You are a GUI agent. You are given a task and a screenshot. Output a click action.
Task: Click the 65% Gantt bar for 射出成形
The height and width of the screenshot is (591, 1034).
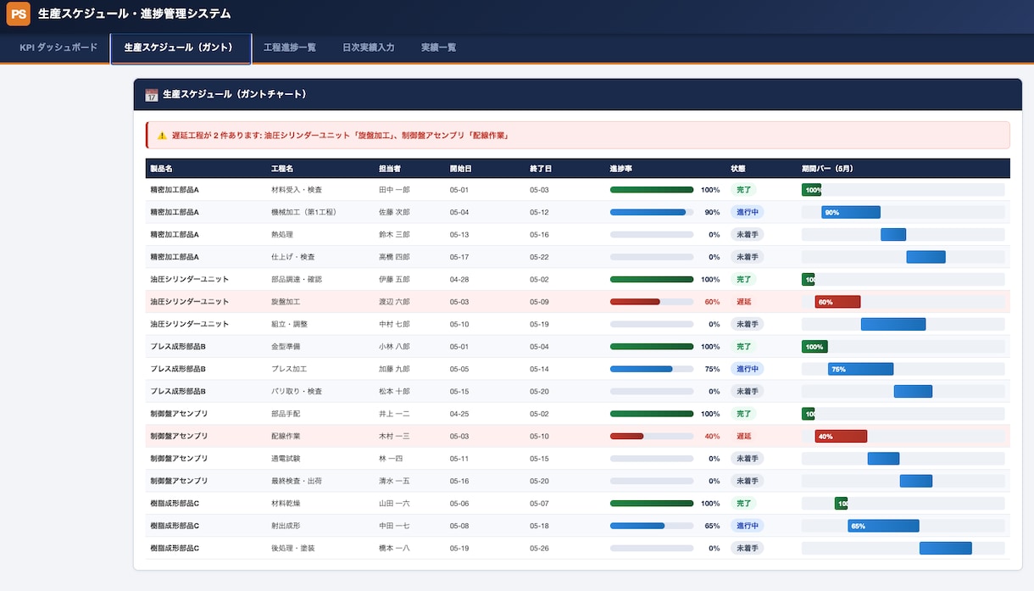[883, 526]
